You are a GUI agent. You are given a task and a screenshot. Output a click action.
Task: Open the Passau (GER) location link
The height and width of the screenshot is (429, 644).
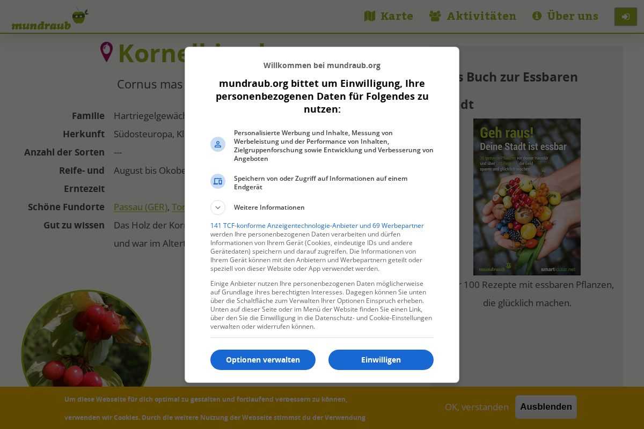[141, 207]
